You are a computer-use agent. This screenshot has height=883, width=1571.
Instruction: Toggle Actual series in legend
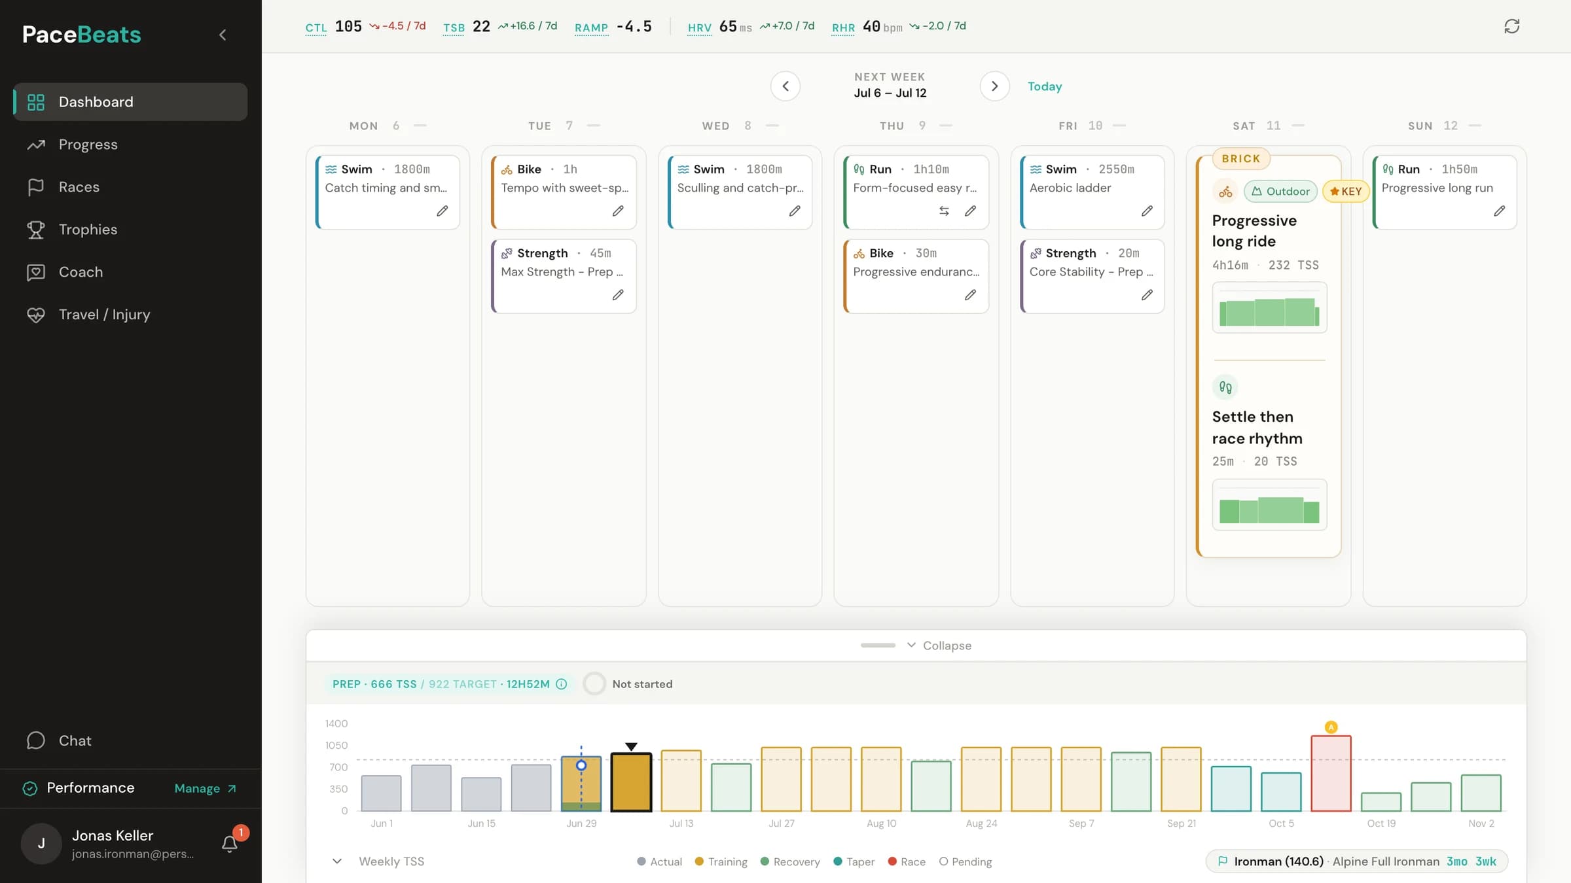pyautogui.click(x=659, y=861)
